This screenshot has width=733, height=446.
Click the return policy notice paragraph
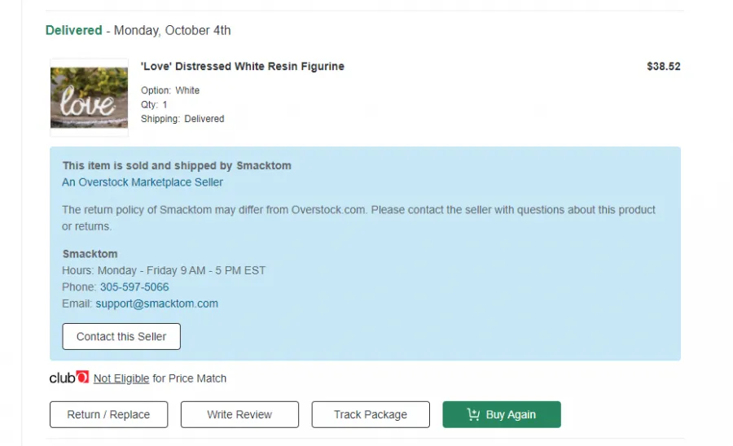point(358,217)
